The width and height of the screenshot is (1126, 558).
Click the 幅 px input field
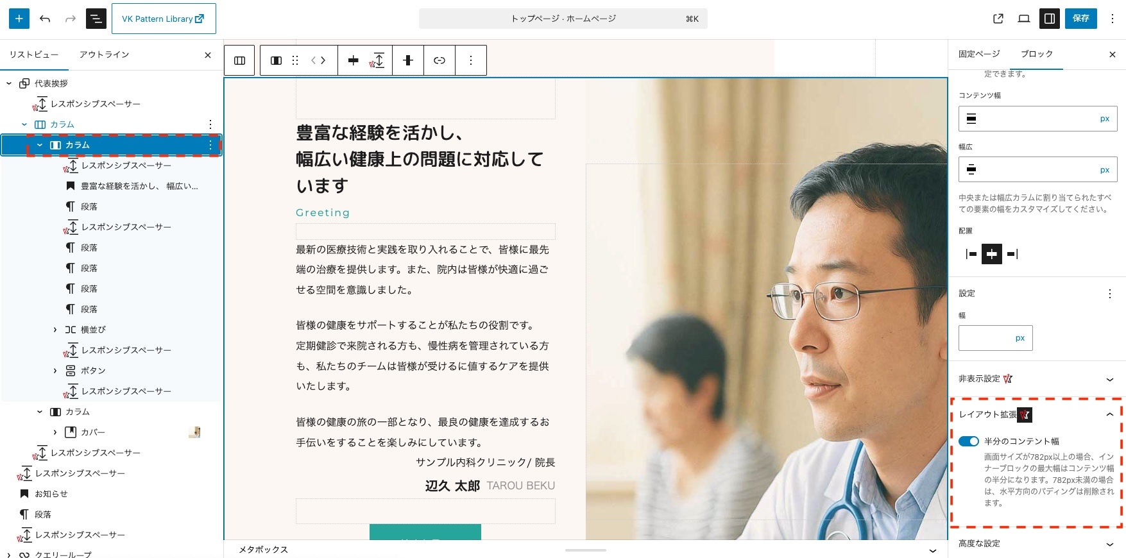coord(985,338)
